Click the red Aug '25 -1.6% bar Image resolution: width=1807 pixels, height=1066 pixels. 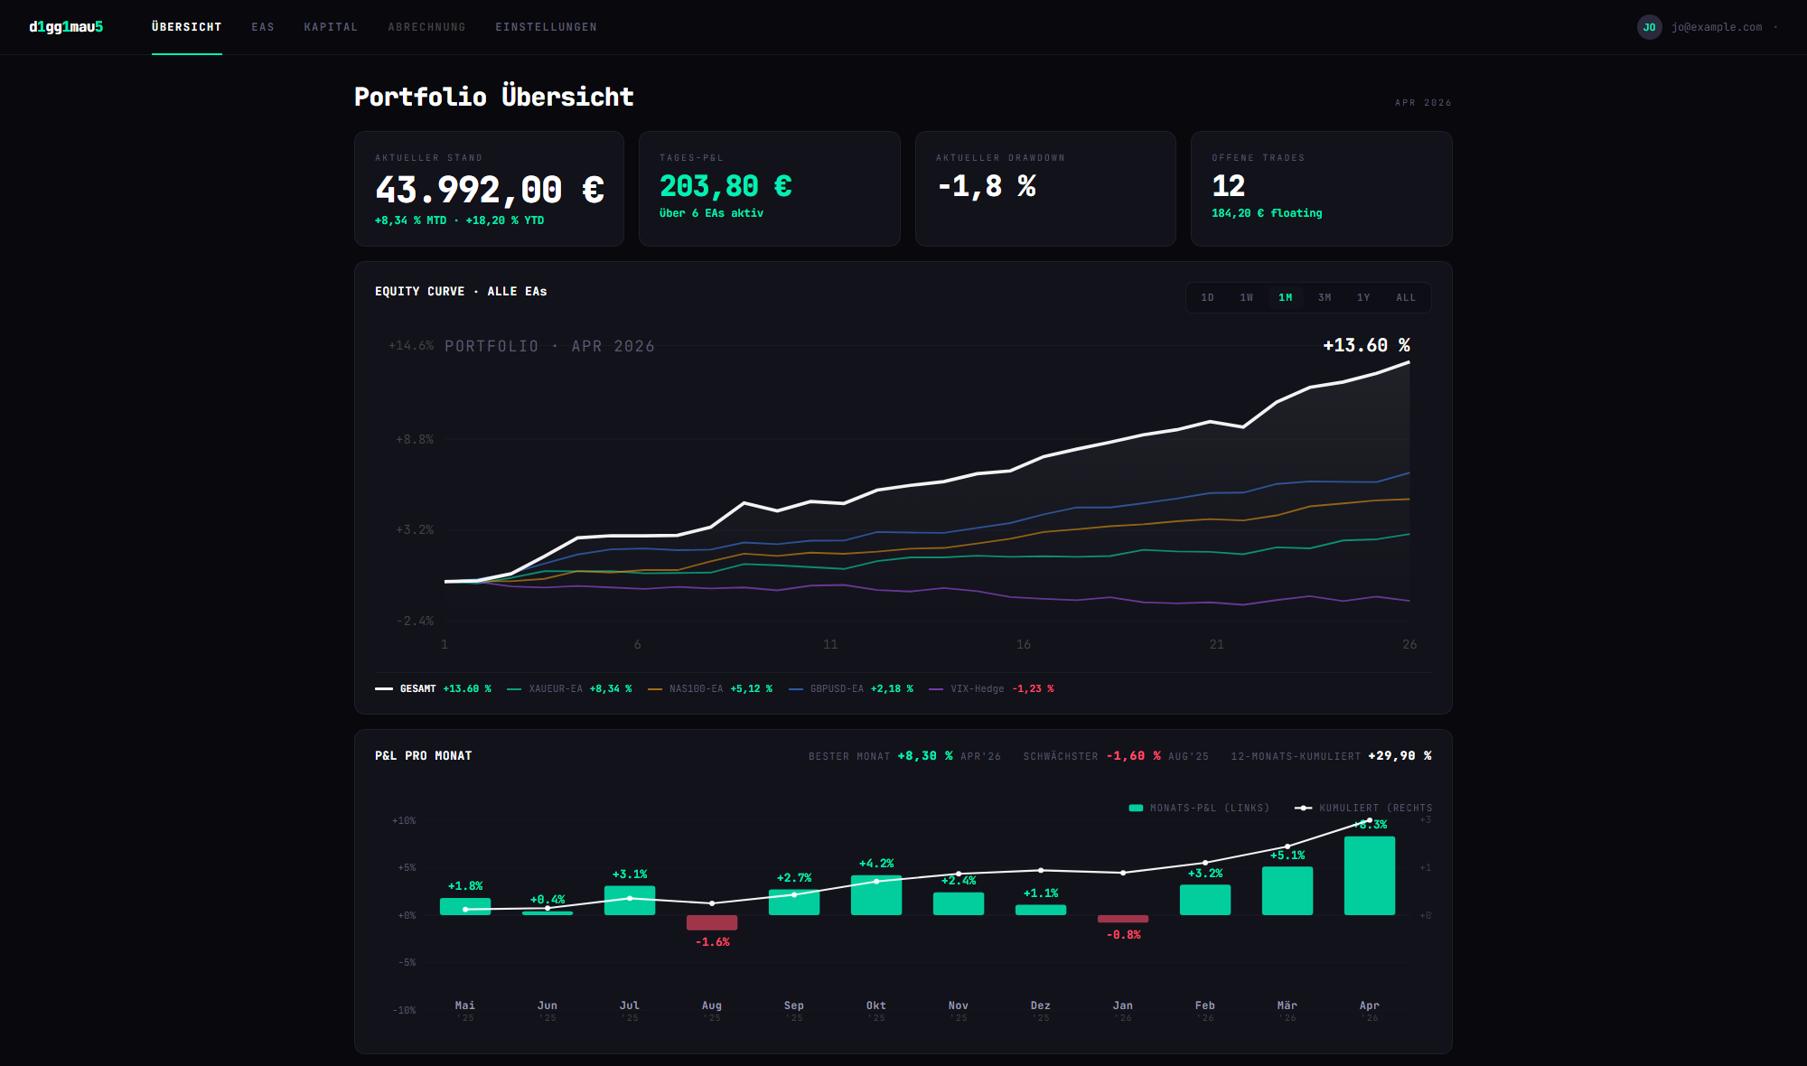coord(712,922)
